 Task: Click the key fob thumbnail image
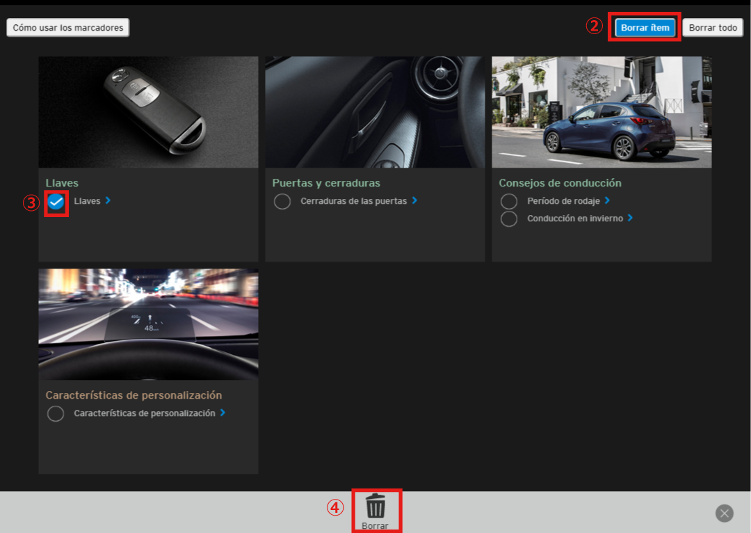point(148,112)
